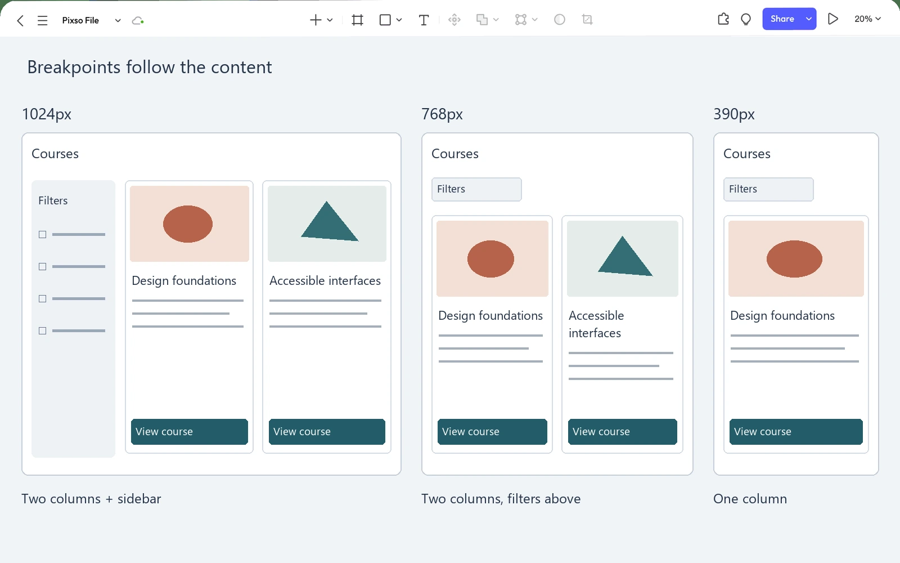
Task: Click the vector edit nodes icon
Action: (521, 20)
